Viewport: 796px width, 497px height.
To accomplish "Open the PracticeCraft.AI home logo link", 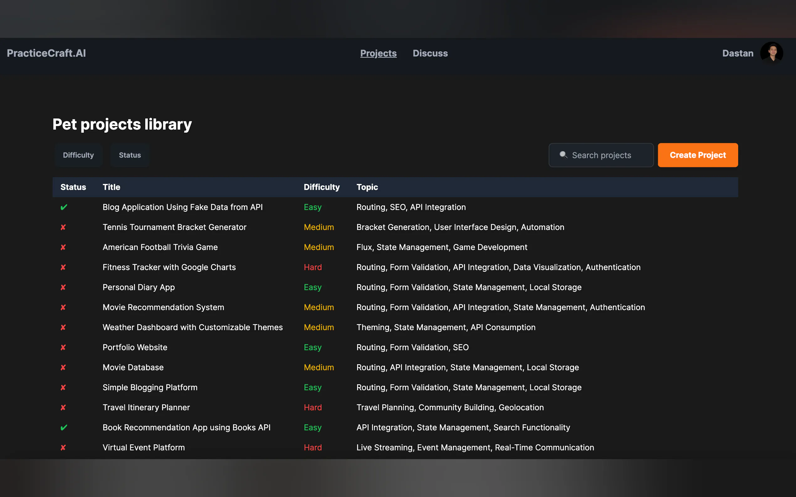I will point(46,53).
